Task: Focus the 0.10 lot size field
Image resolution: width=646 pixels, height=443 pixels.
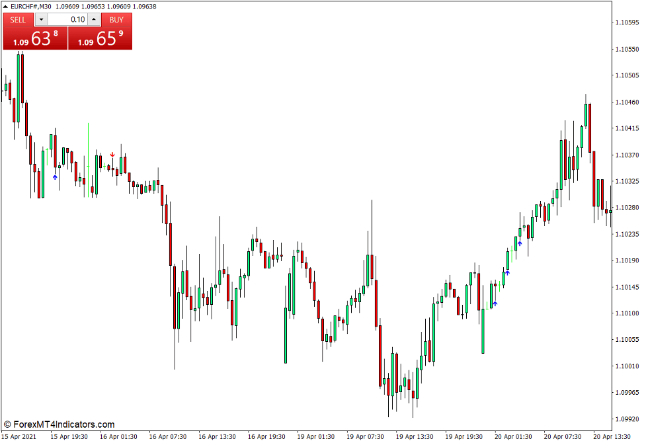Action: [67, 20]
